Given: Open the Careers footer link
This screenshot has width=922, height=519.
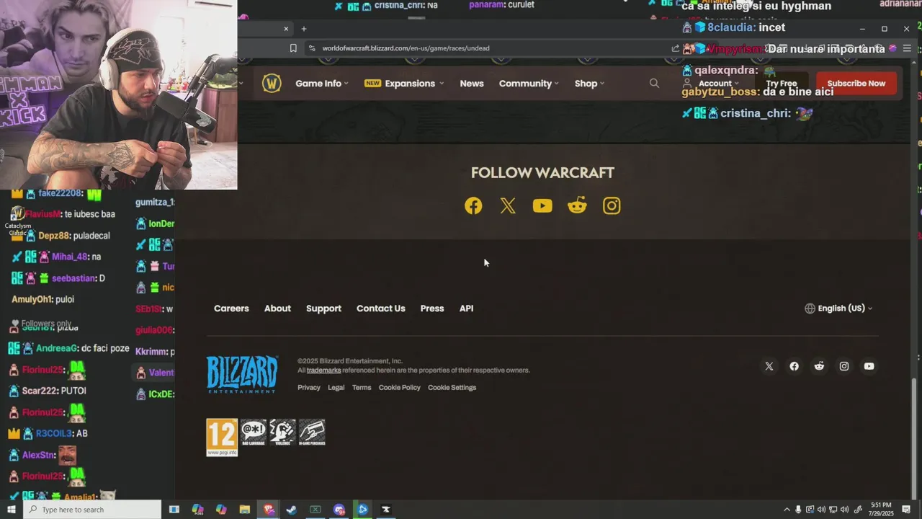Looking at the screenshot, I should (231, 309).
